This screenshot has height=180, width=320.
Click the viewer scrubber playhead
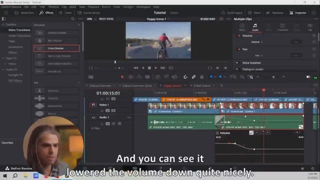click(115, 62)
